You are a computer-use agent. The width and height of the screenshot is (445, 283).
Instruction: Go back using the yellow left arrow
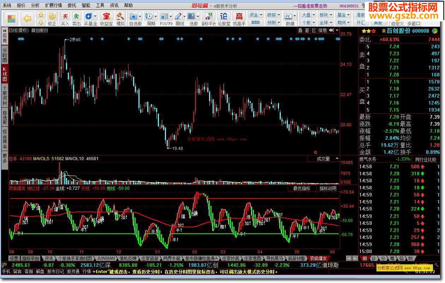(28, 18)
